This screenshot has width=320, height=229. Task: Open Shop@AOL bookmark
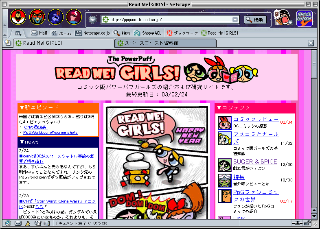[x=148, y=33]
